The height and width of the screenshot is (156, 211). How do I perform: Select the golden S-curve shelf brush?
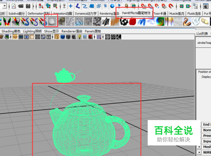point(187,22)
